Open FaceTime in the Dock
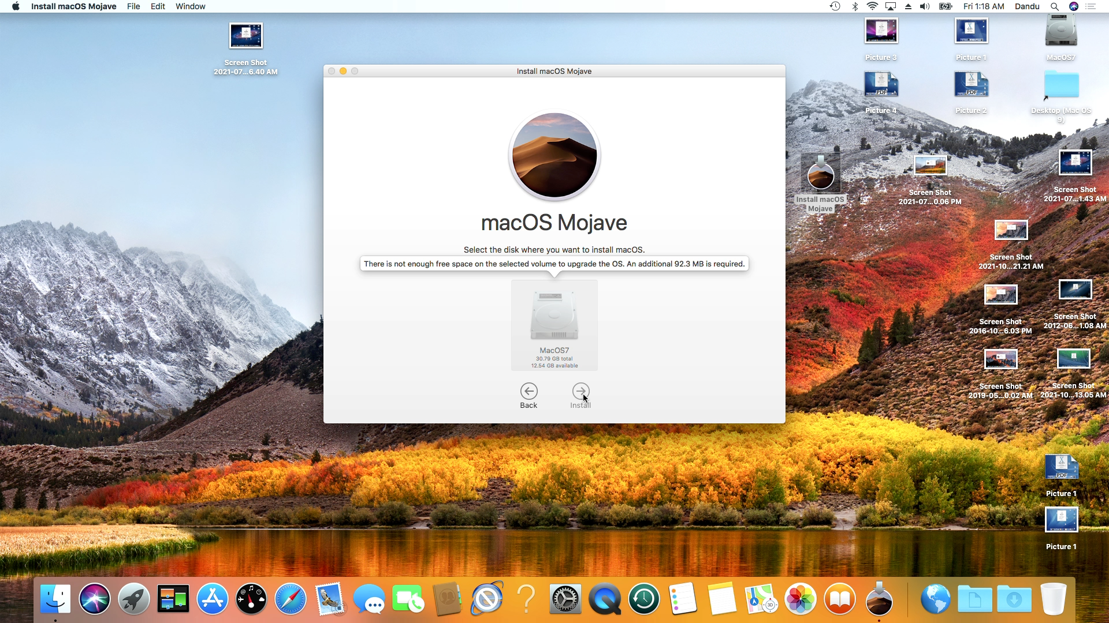Viewport: 1109px width, 623px height. (408, 599)
